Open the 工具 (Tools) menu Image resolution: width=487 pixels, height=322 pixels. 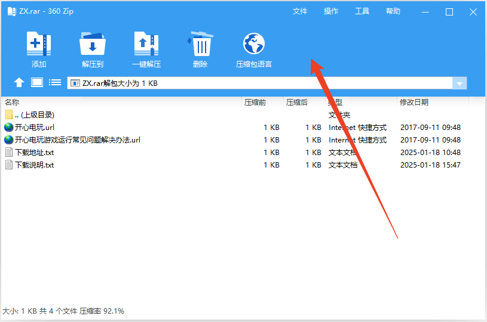point(362,11)
